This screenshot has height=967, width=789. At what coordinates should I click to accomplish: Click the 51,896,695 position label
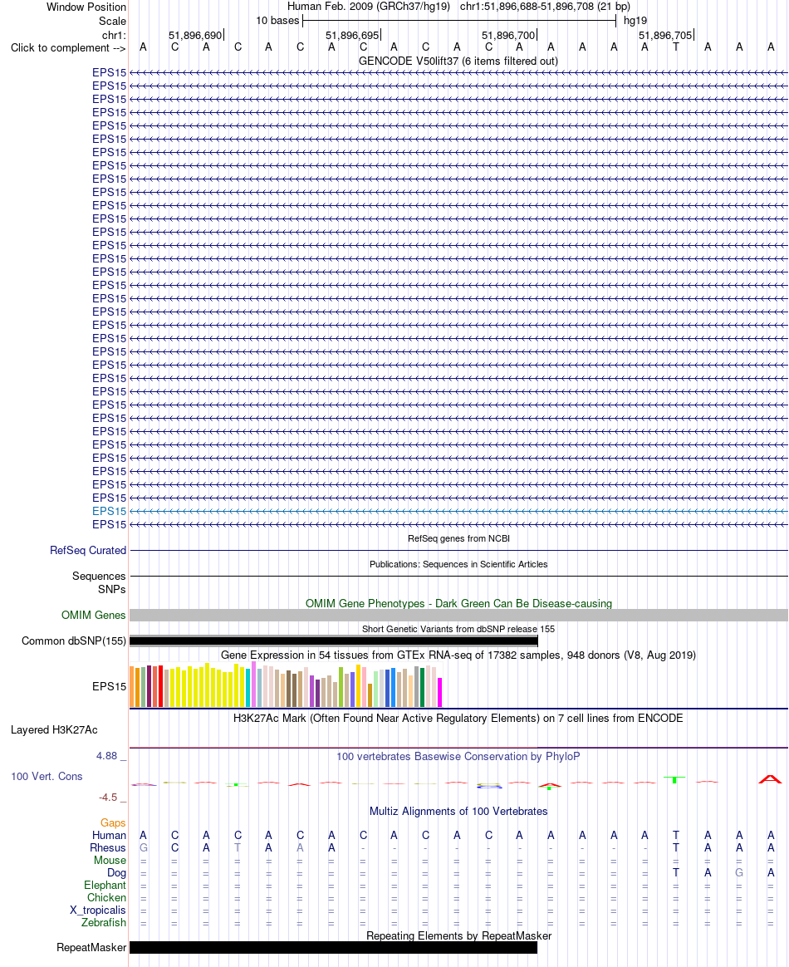point(352,35)
